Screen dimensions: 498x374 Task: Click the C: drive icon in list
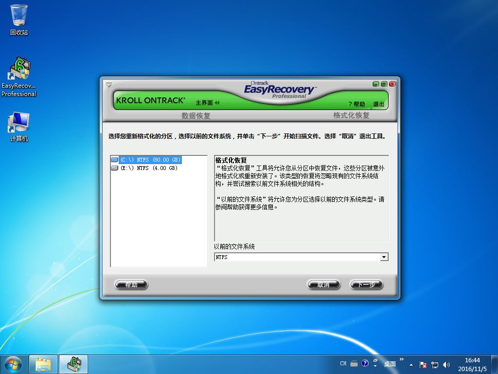[115, 160]
